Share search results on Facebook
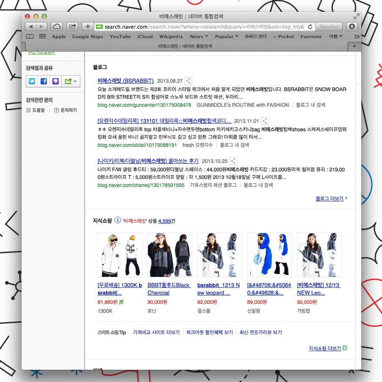382x382 pixels. pyautogui.click(x=44, y=81)
